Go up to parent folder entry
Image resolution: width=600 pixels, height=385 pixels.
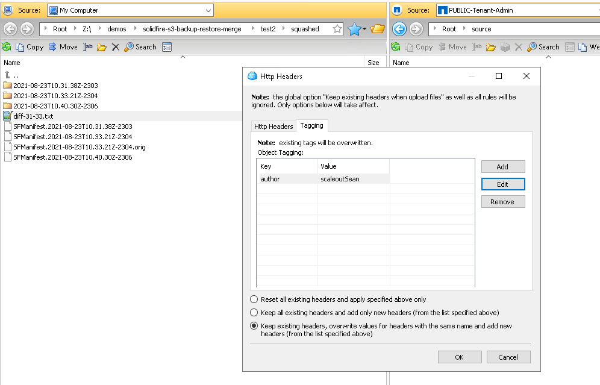[11, 75]
